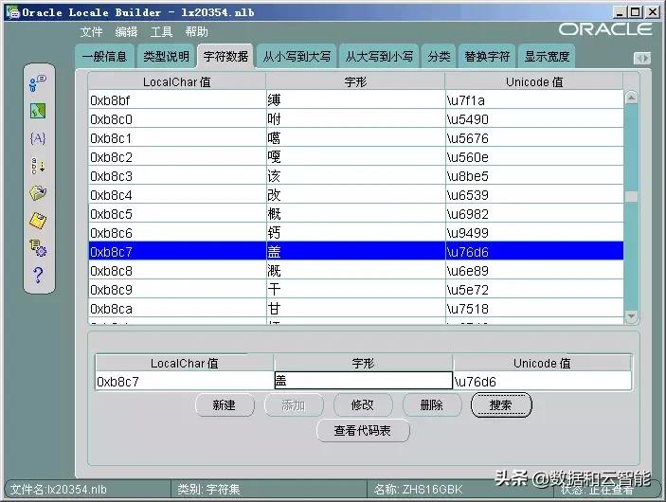The width and height of the screenshot is (666, 502).
Task: Click the question mark help icon
Action: (38, 276)
